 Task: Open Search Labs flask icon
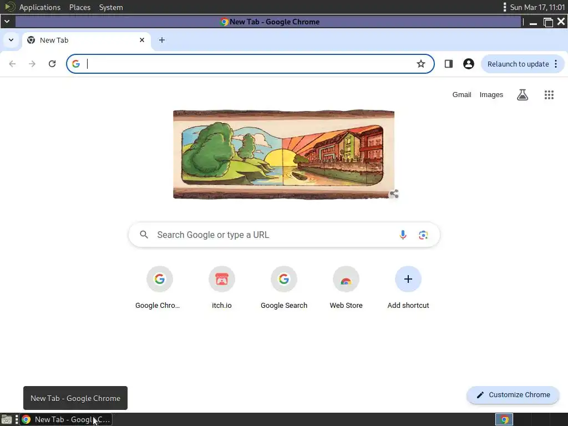tap(523, 95)
